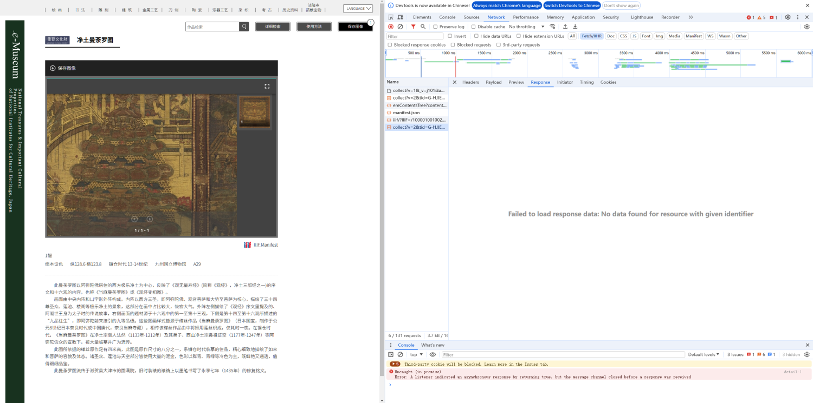Screen dimensions: 813x403
Task: Toggle the device toolbar icon
Action: (x=400, y=17)
